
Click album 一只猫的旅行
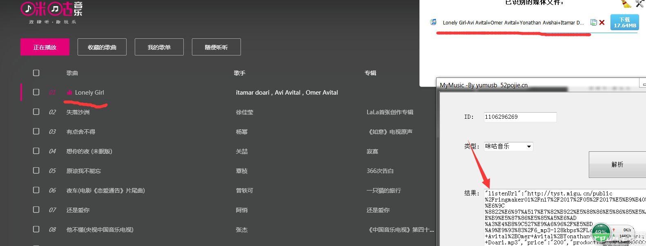click(x=384, y=191)
